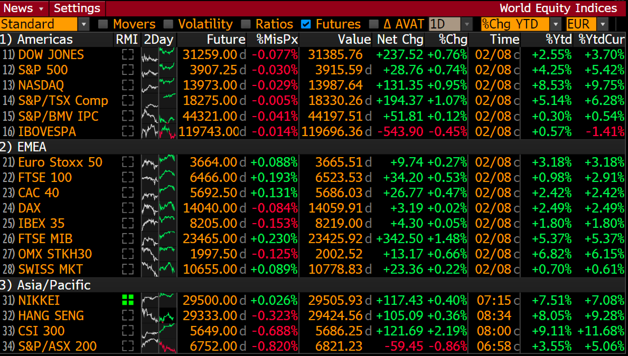This screenshot has height=356, width=628.
Task: Open the 1D period dropdown
Action: [466, 24]
